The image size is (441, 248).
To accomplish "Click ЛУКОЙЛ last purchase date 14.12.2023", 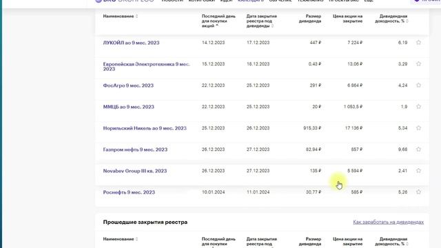I will (x=213, y=43).
